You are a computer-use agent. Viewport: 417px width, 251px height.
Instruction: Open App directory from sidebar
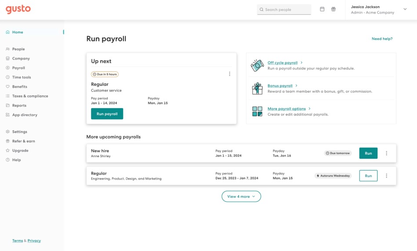pos(25,115)
